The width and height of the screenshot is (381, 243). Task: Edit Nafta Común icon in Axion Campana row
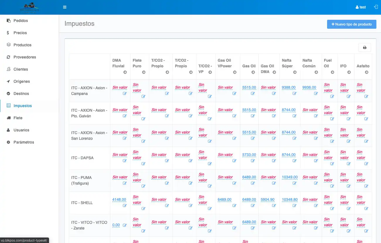point(316,94)
